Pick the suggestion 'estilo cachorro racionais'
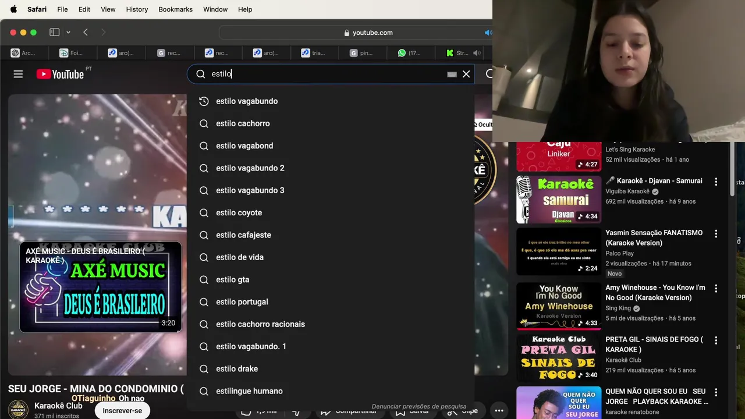 (x=331, y=324)
